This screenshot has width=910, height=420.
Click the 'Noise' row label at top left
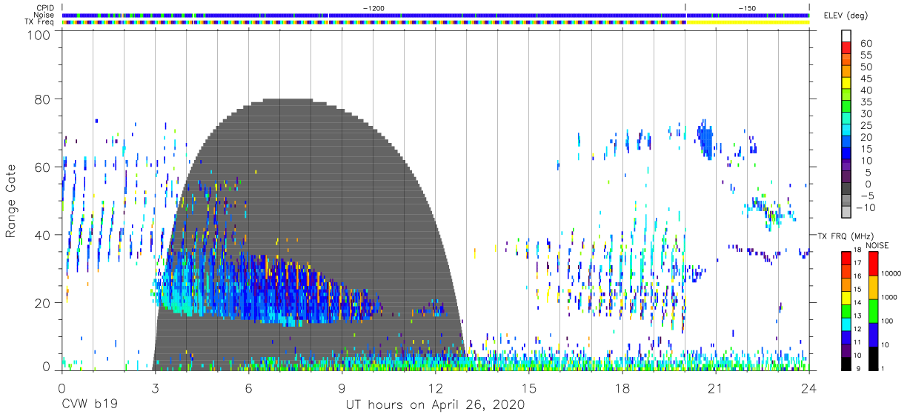point(44,15)
